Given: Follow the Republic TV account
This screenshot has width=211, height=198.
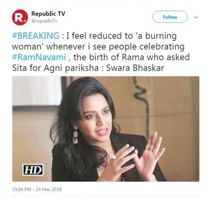Looking at the screenshot, I should pos(170,17).
